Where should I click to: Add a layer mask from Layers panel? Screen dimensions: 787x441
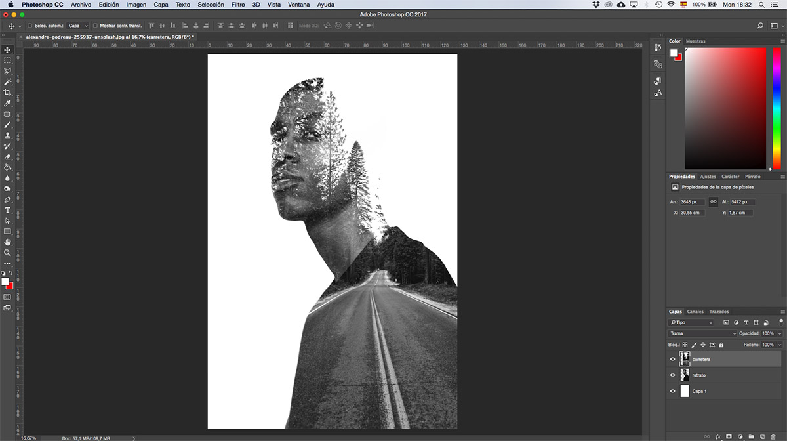(729, 436)
